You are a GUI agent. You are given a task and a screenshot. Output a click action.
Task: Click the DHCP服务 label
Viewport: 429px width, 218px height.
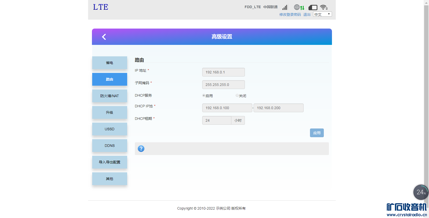pos(143,95)
